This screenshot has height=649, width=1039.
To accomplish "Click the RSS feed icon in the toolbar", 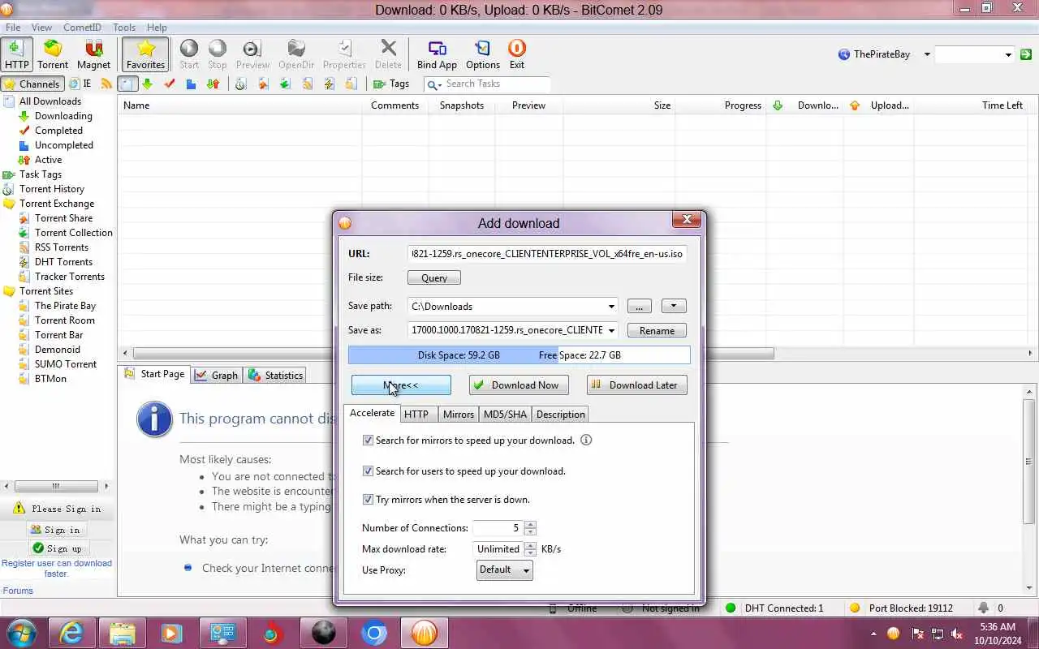I will click(106, 84).
